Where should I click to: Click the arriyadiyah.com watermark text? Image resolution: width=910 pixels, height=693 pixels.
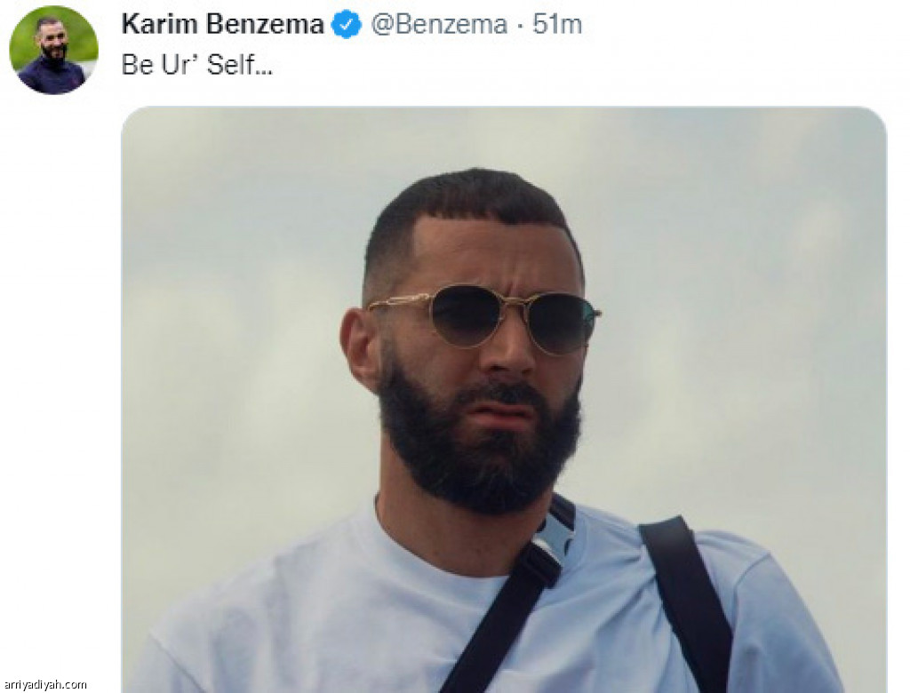click(x=45, y=685)
